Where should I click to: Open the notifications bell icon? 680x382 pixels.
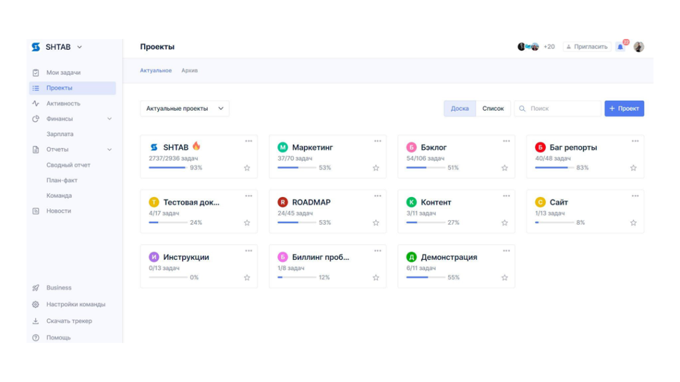pos(620,47)
